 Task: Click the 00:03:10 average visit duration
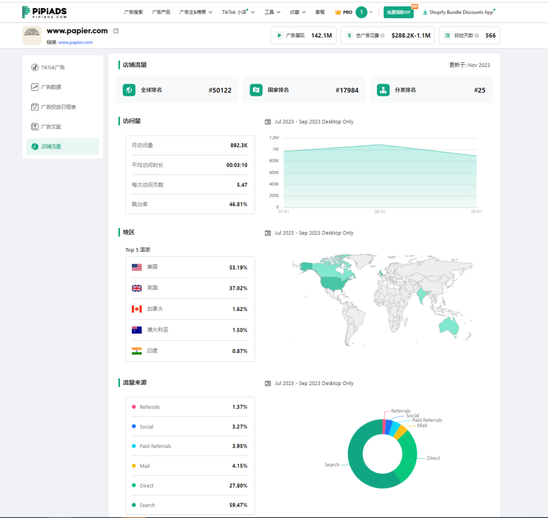pos(237,165)
